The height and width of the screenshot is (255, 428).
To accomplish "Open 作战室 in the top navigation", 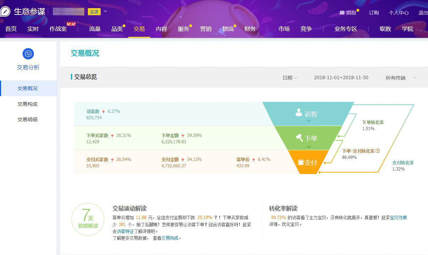I will 58,29.
